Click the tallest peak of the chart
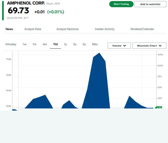 tap(99, 53)
